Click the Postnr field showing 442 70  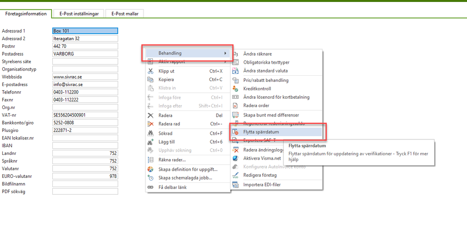85,46
